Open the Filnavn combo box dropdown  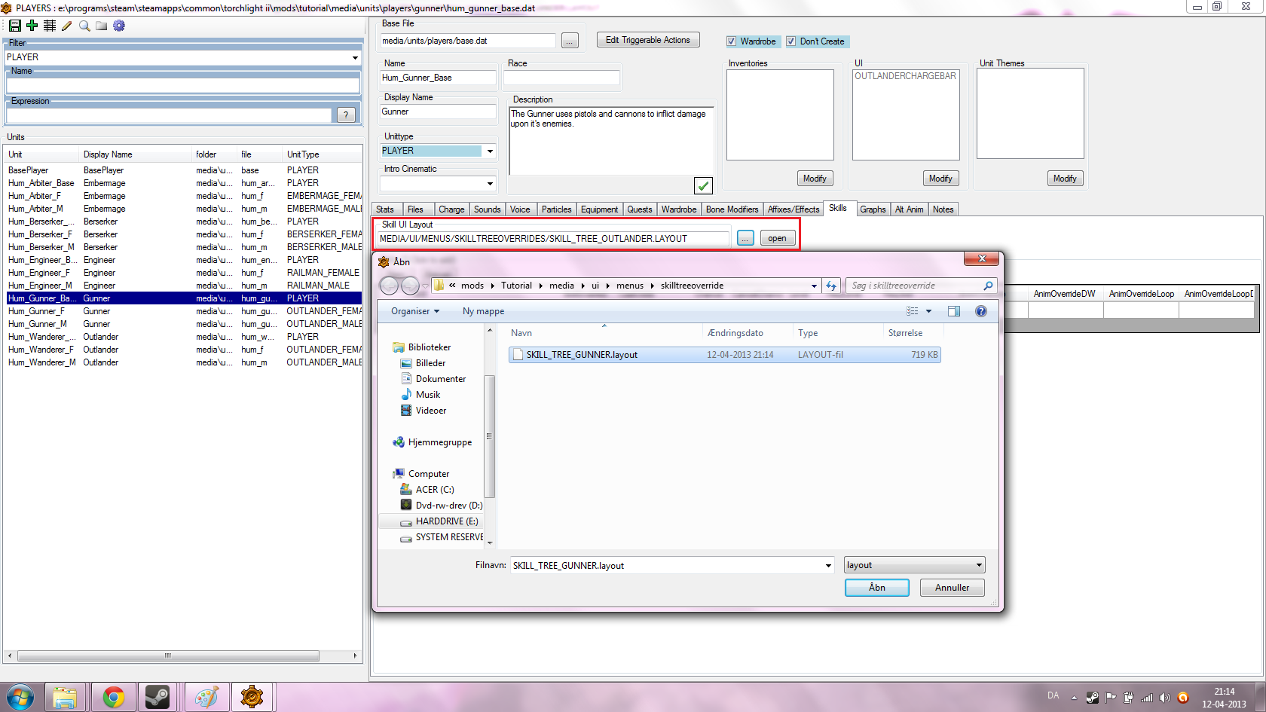pos(828,565)
